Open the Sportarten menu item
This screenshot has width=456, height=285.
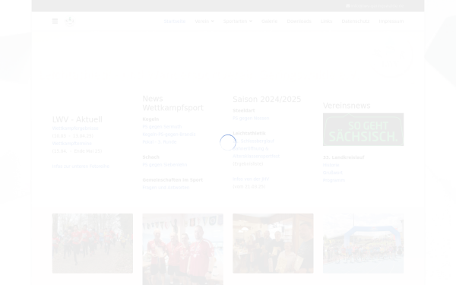click(x=235, y=21)
